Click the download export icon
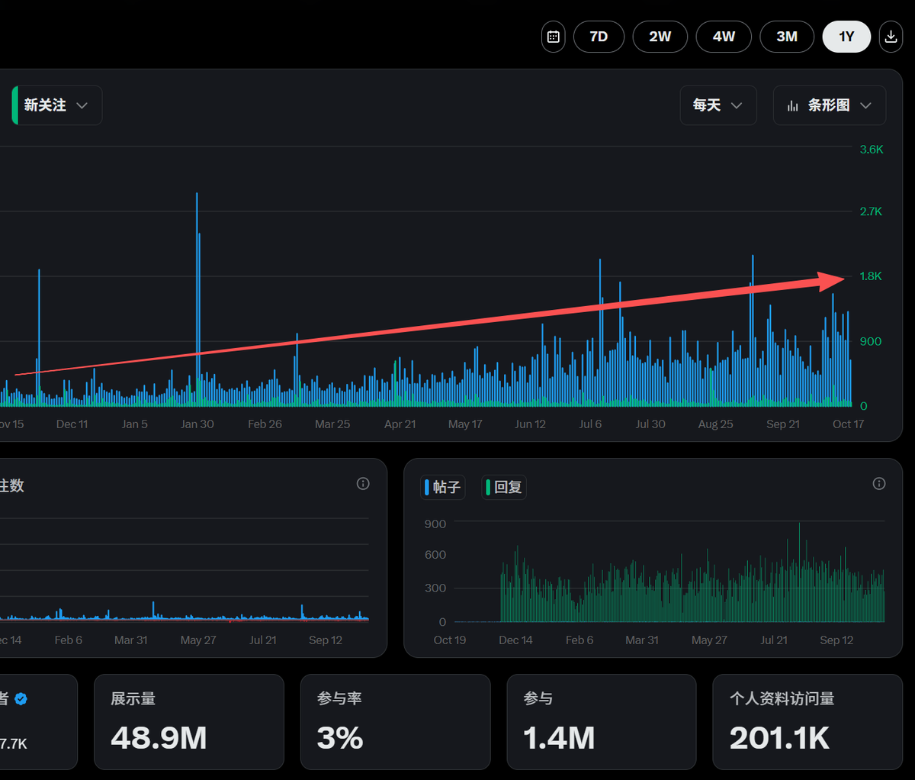The image size is (915, 780). click(891, 37)
